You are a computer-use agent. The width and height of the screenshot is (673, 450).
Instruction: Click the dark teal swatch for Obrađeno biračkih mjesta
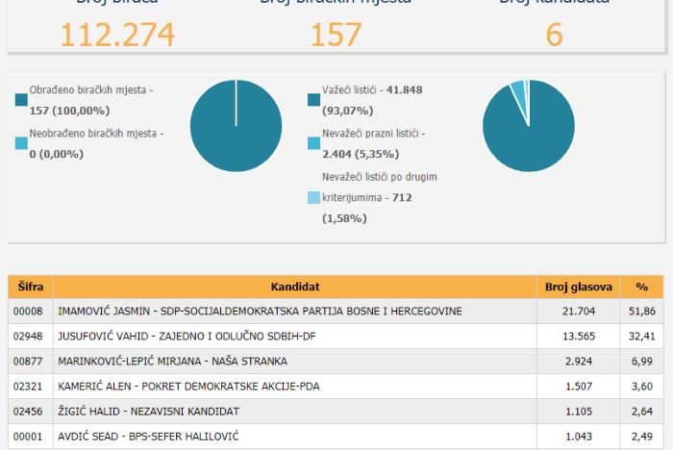[x=21, y=100]
